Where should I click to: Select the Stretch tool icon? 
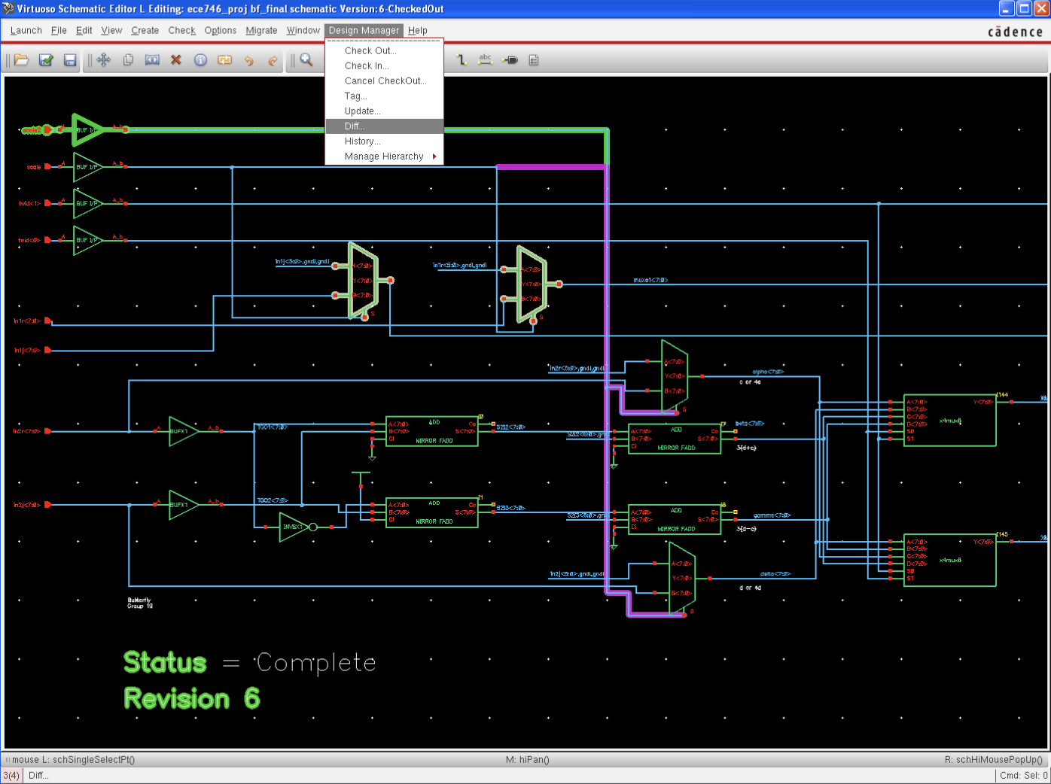pos(152,60)
